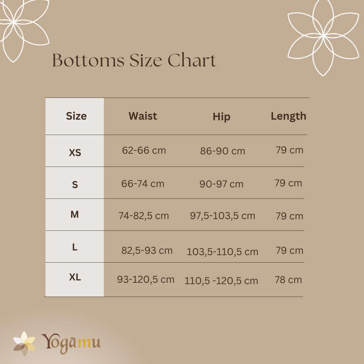Image resolution: width=364 pixels, height=364 pixels.
Task: Click the 90-97 cm hip value
Action: [221, 184]
